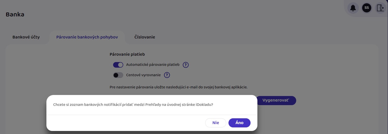
Task: Show help for Centové vyrovnanie
Action: [167, 75]
